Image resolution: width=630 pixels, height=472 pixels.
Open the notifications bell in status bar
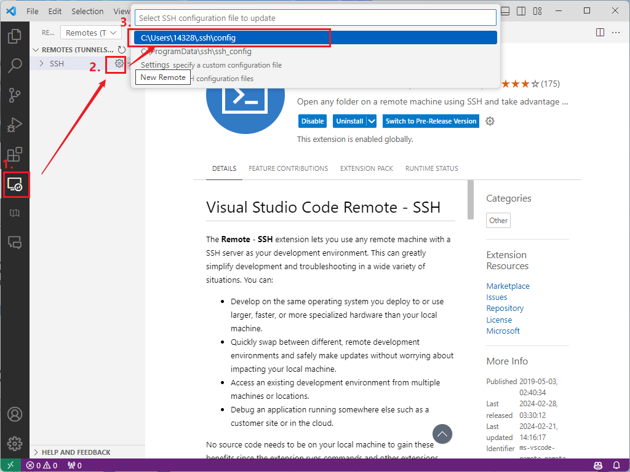point(616,466)
